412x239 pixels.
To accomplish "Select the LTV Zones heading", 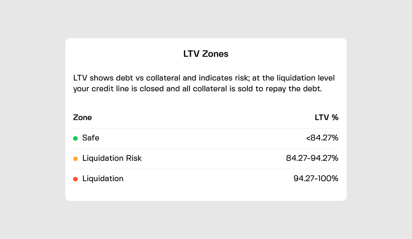I will click(206, 54).
